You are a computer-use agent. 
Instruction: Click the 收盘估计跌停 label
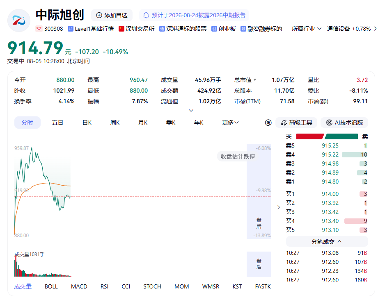(238, 157)
